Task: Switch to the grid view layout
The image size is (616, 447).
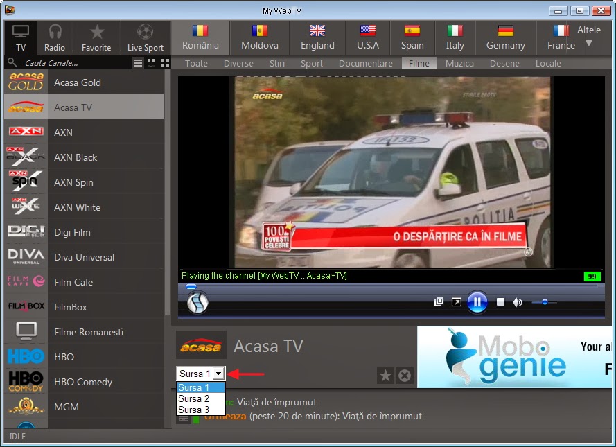Action: 165,62
